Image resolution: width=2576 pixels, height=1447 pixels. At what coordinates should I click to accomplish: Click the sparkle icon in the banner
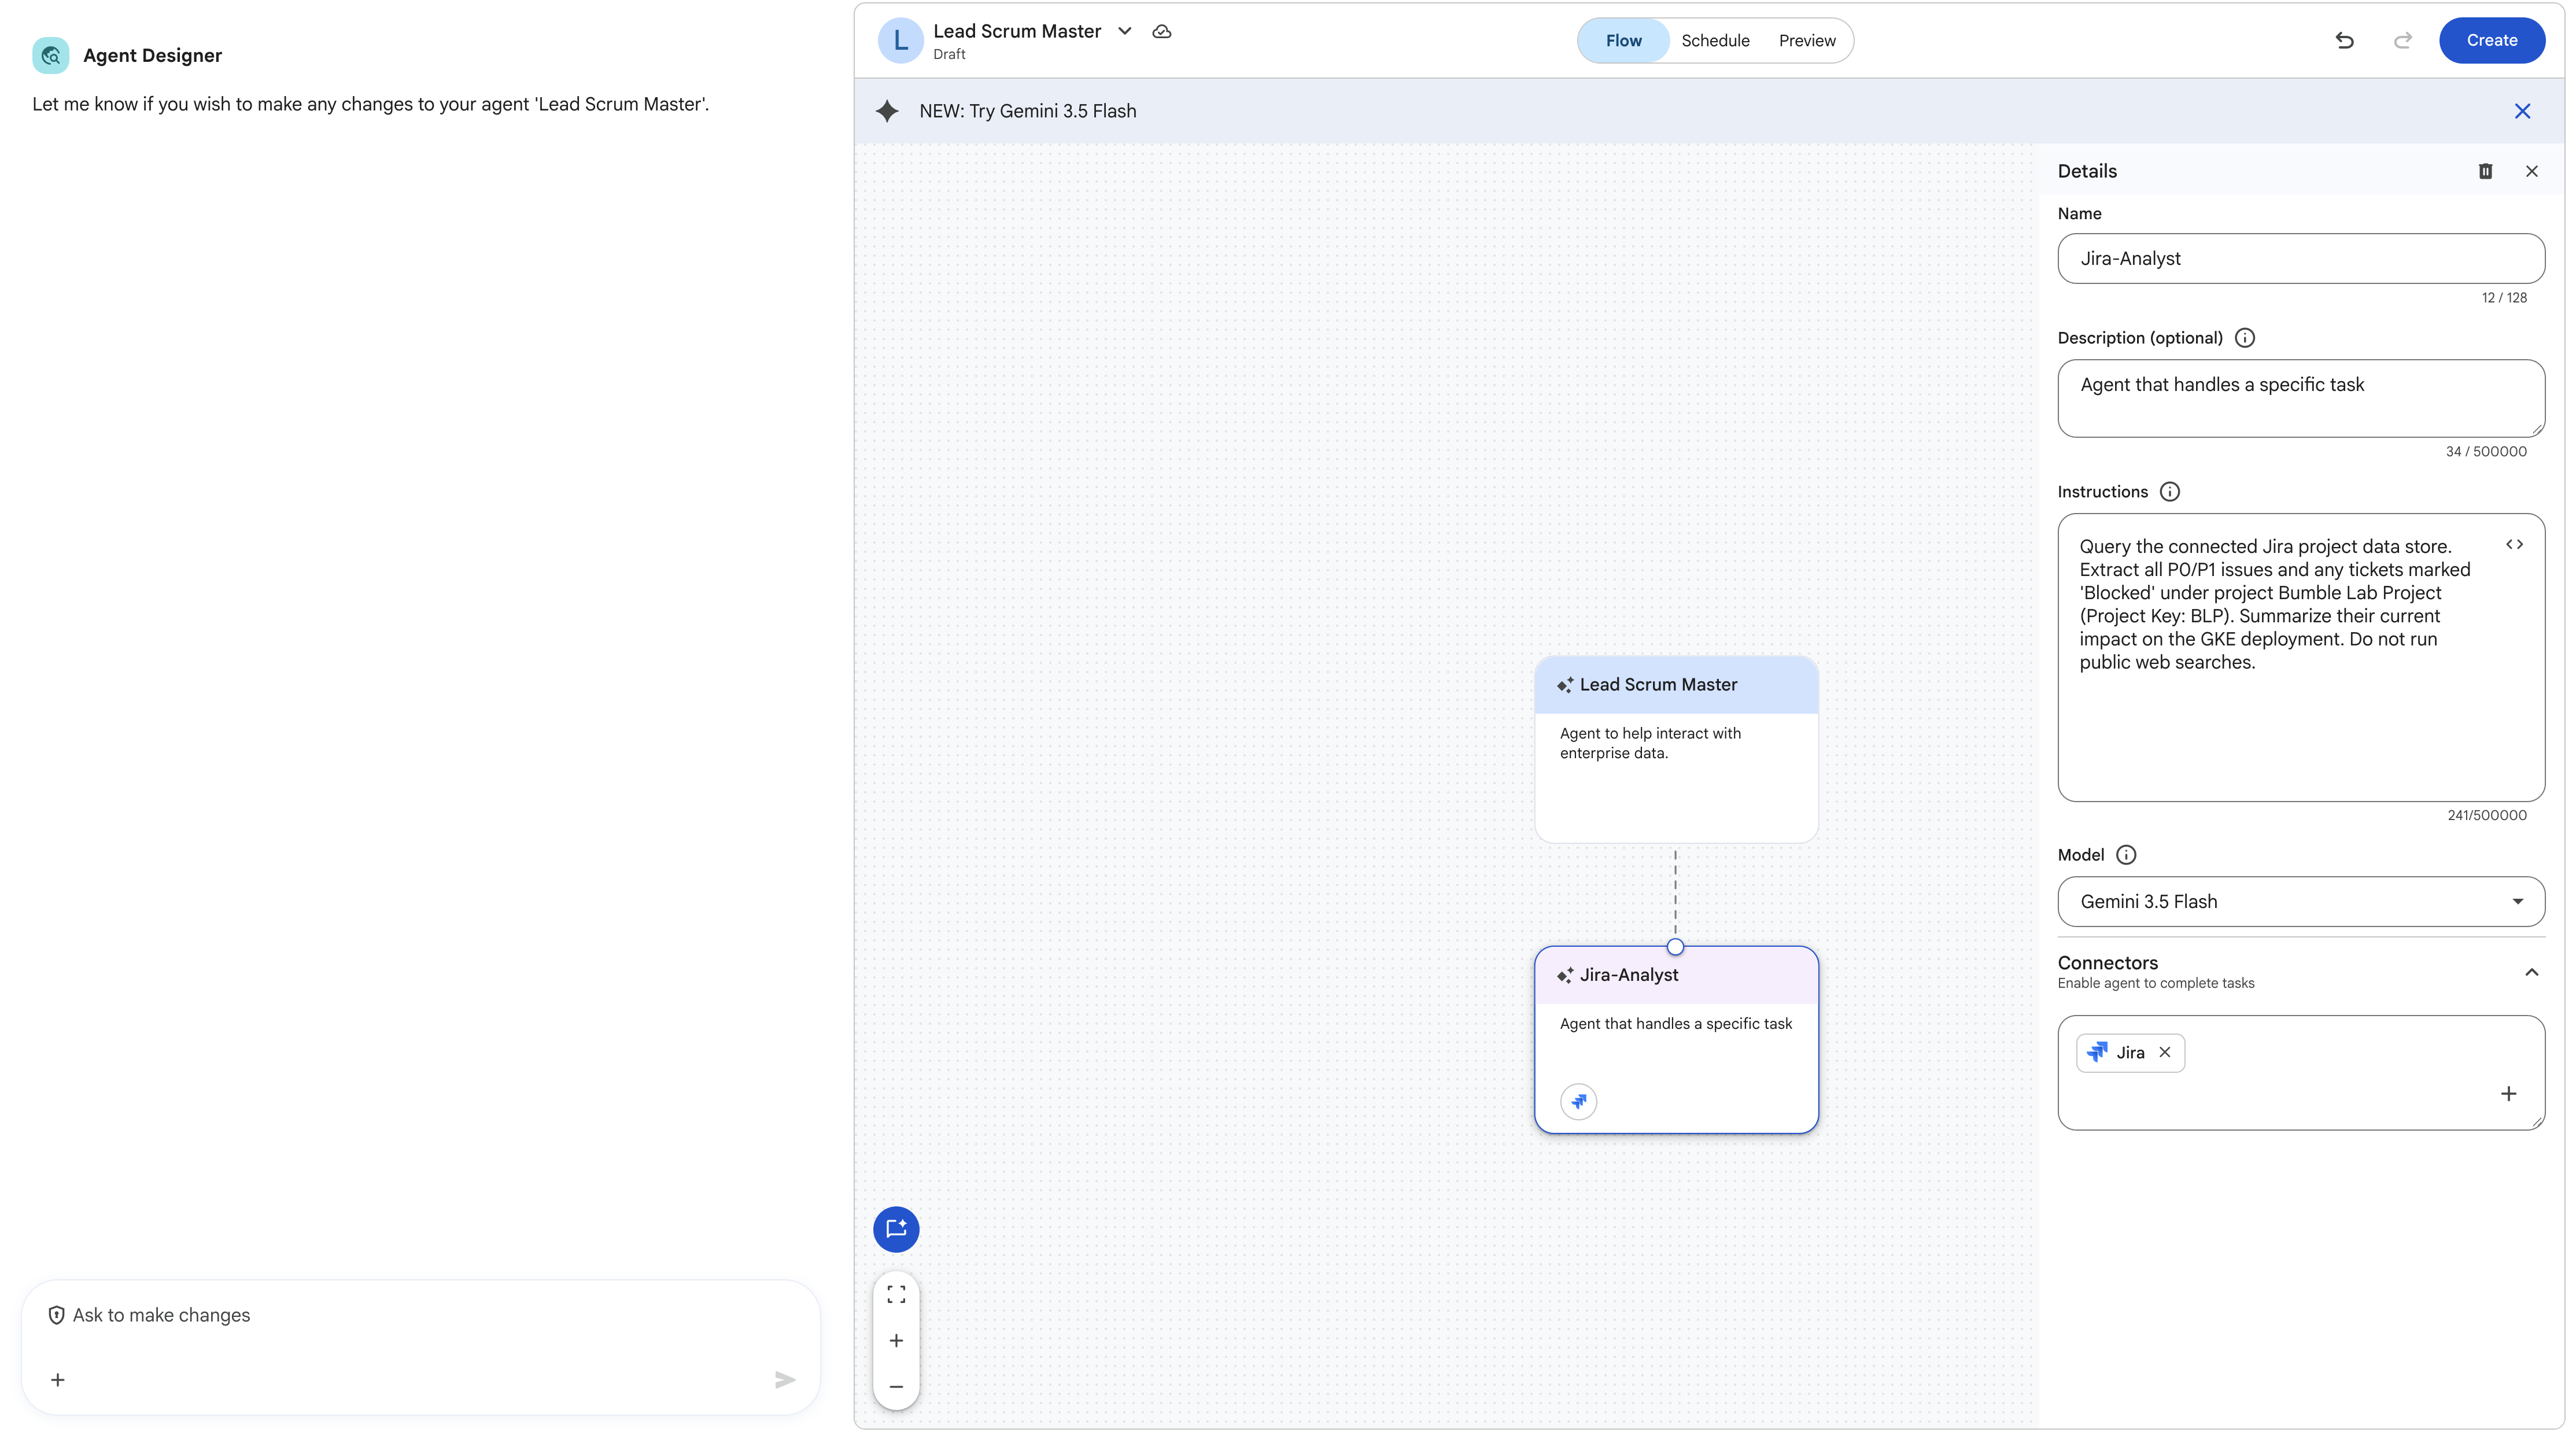click(x=887, y=111)
